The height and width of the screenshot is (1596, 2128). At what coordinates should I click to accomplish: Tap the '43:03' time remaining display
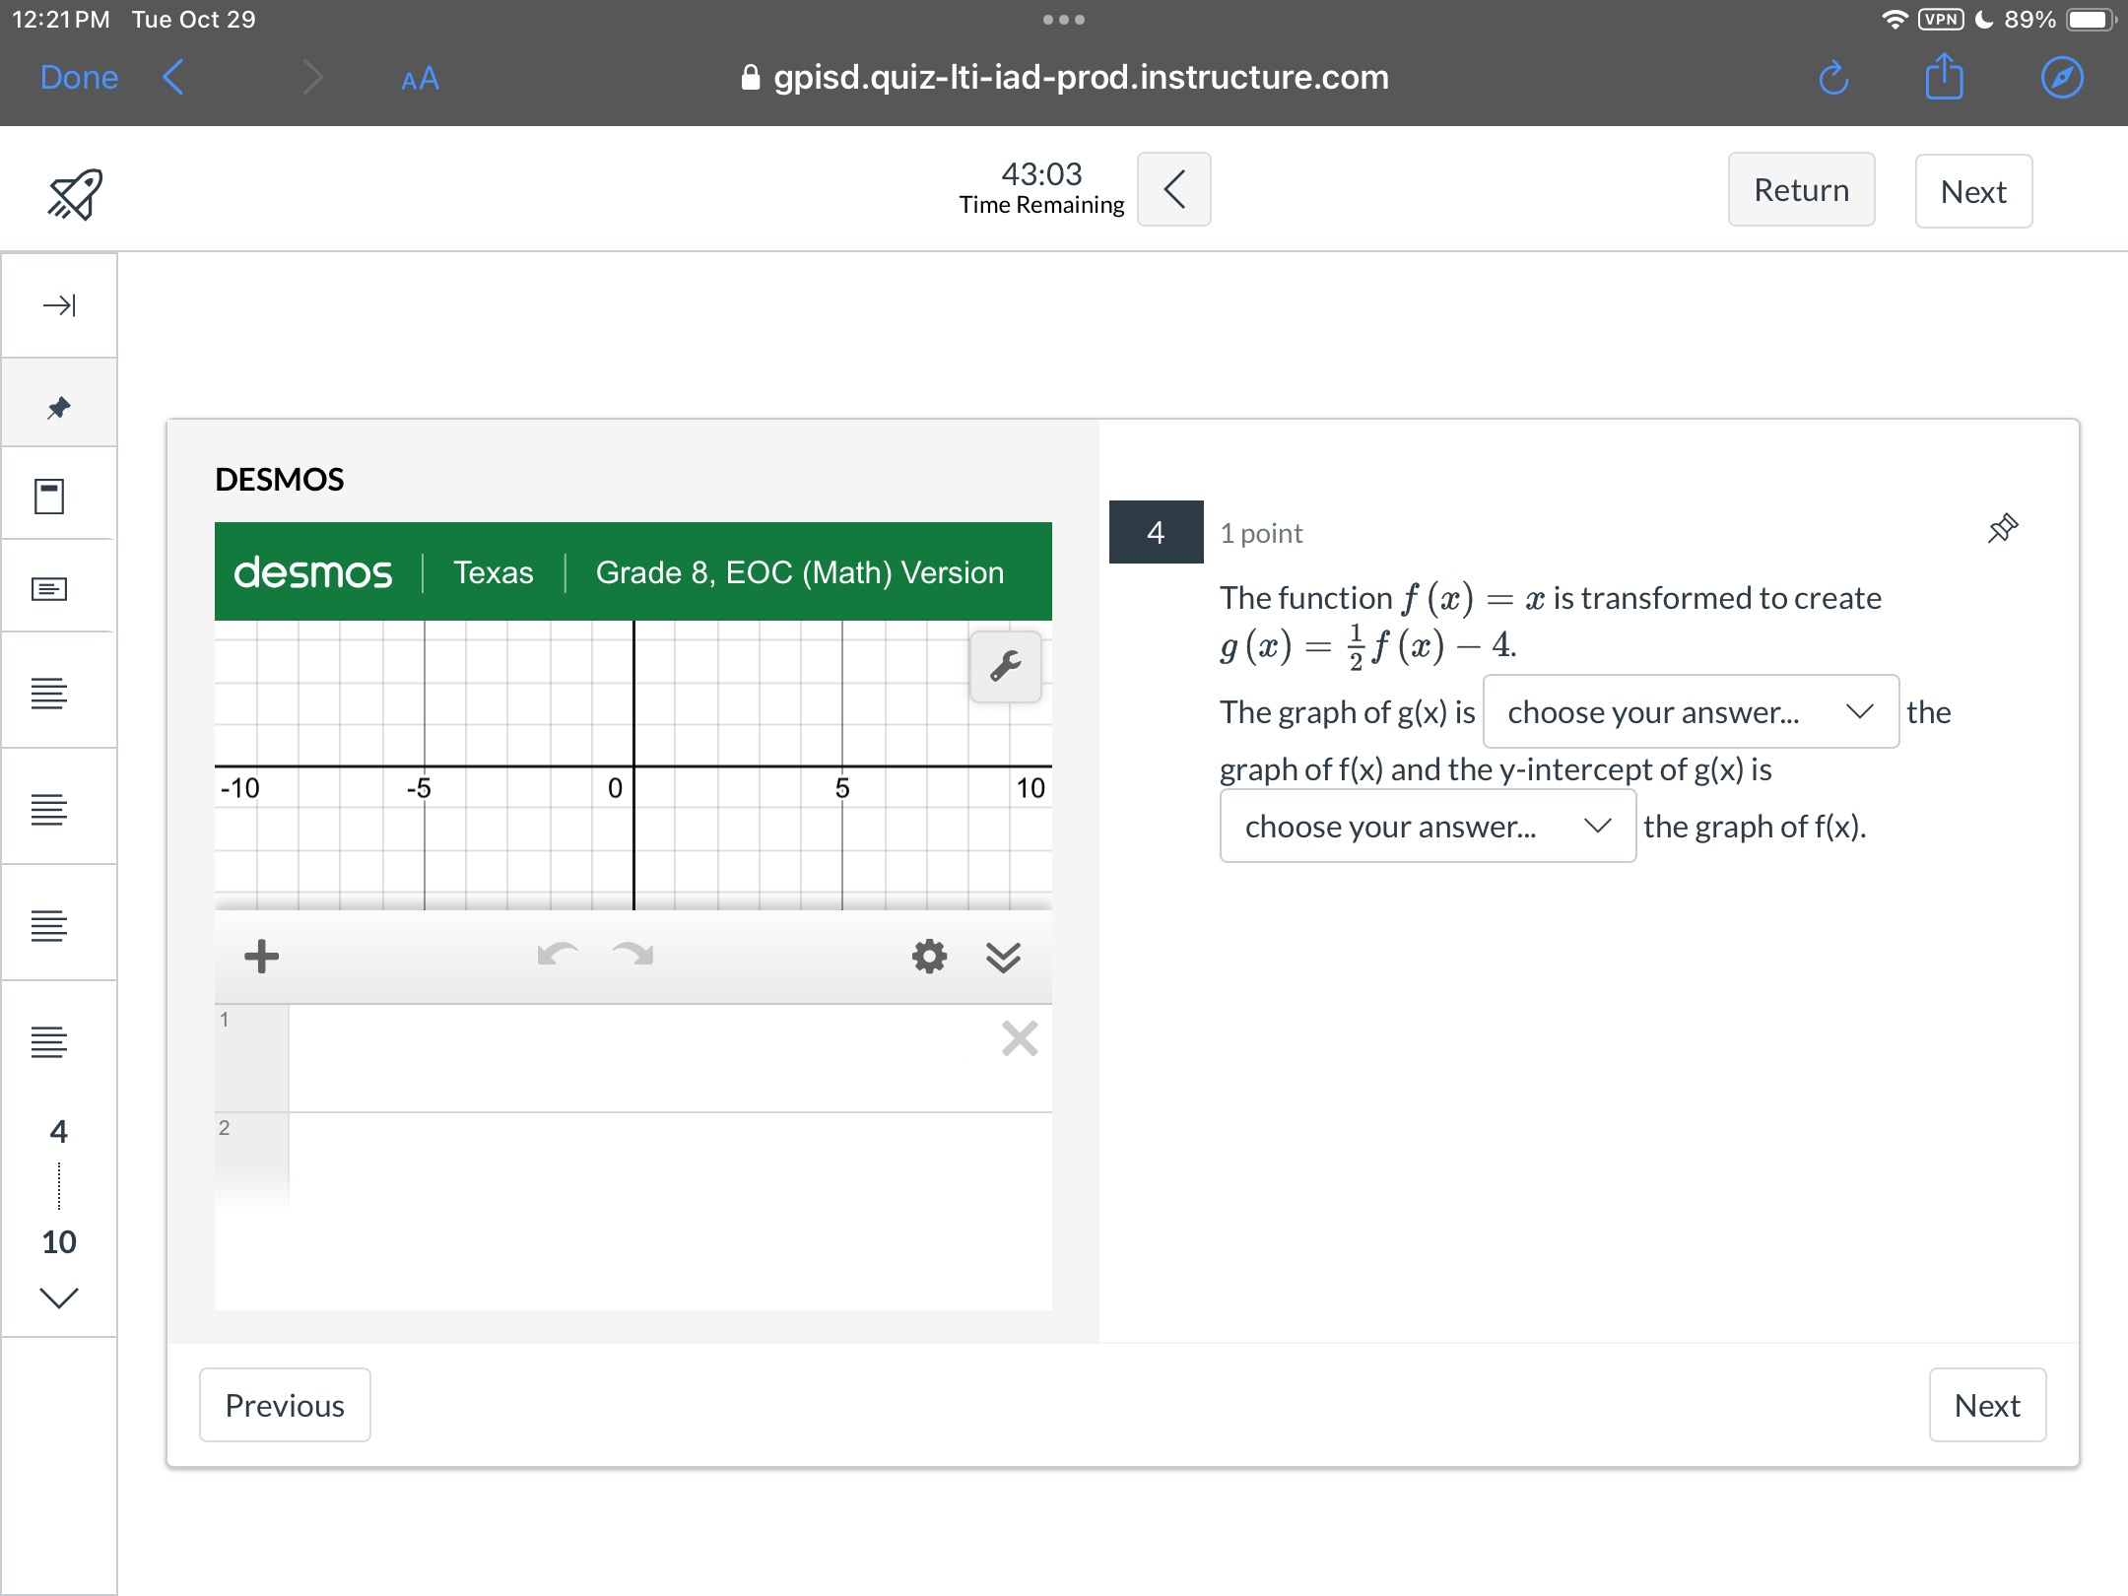(1041, 174)
